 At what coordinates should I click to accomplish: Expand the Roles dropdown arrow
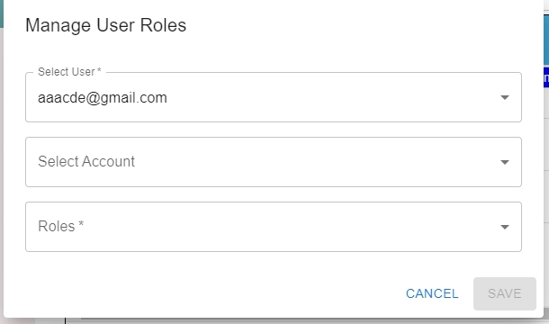[505, 227]
